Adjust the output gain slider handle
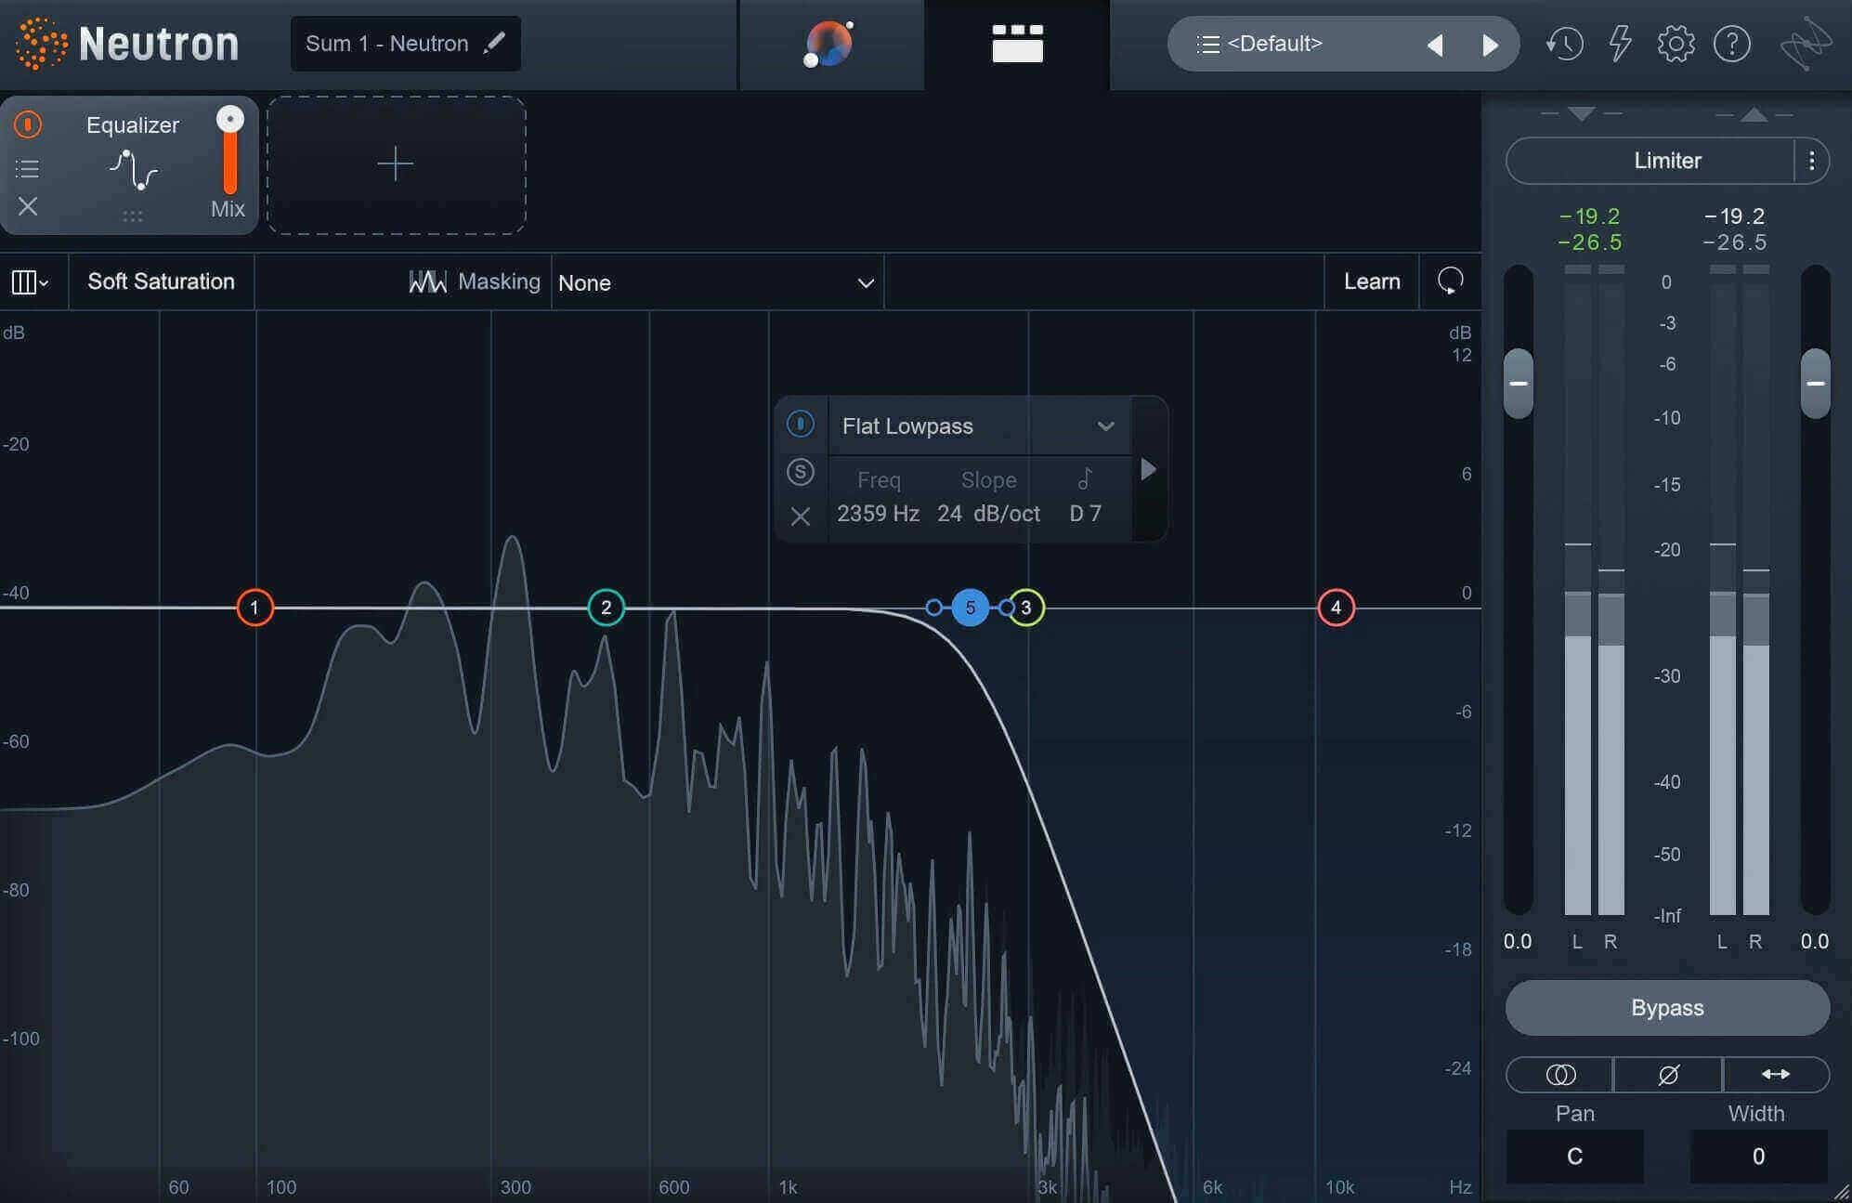This screenshot has width=1852, height=1203. (x=1816, y=383)
